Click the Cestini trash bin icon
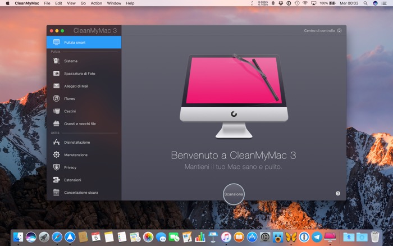Image resolution: width=393 pixels, height=246 pixels. coord(56,111)
